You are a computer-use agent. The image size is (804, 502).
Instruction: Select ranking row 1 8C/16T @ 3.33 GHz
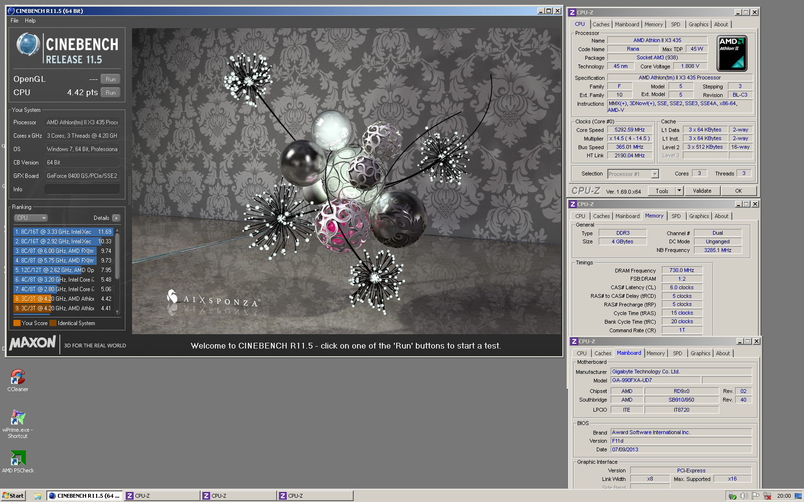point(64,232)
